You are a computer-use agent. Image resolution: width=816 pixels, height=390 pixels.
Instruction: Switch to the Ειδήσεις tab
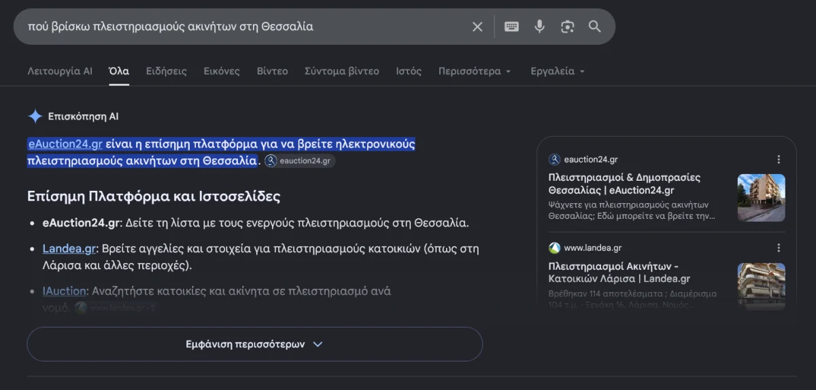coord(167,71)
